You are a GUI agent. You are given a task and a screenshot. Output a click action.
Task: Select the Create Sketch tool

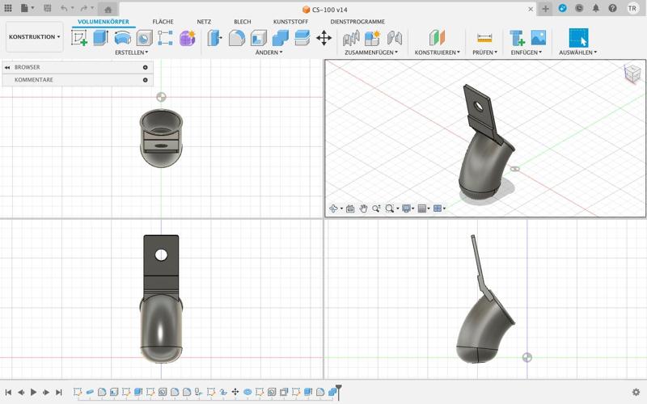pos(79,37)
